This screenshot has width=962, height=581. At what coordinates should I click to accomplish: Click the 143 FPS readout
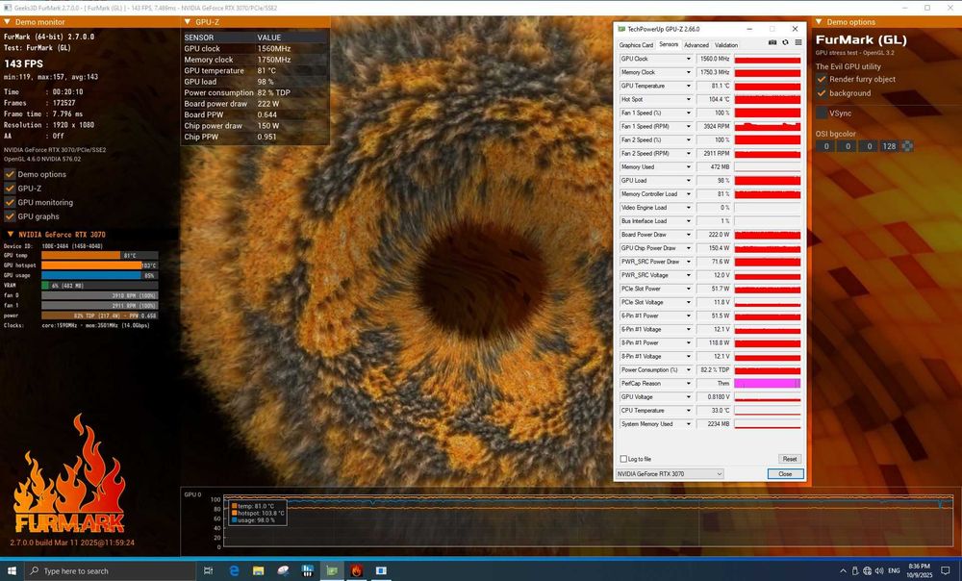24,63
